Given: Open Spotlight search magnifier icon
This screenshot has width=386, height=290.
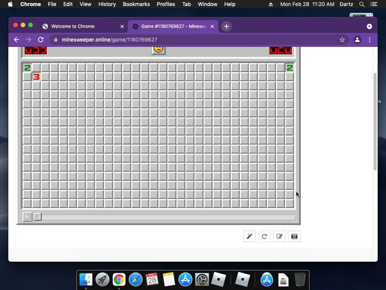Looking at the screenshot, I should [x=362, y=4].
